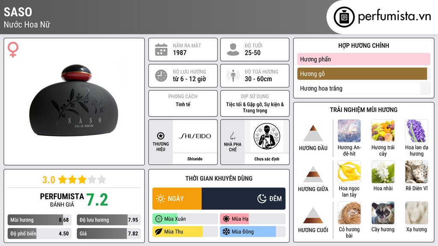Click the perfumista.vn bottle logo icon
The width and height of the screenshot is (438, 246).
pyautogui.click(x=344, y=17)
